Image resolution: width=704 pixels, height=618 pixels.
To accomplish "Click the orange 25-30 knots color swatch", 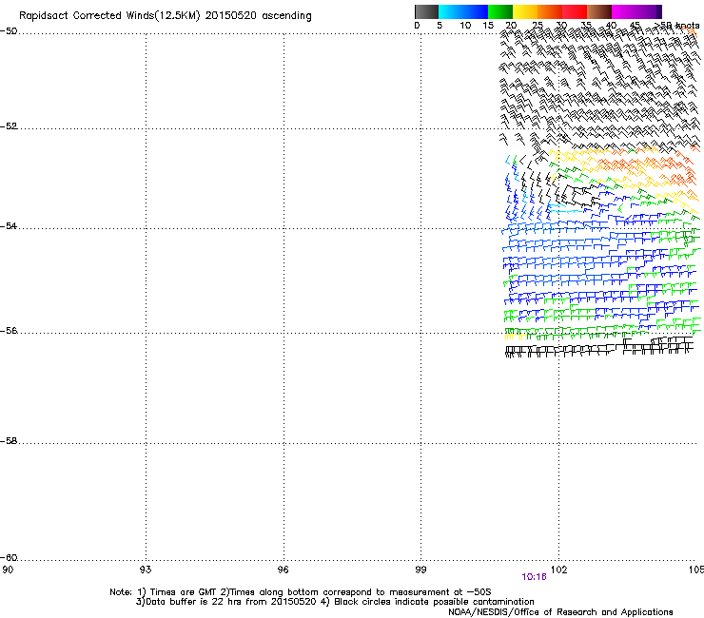I will 550,11.
